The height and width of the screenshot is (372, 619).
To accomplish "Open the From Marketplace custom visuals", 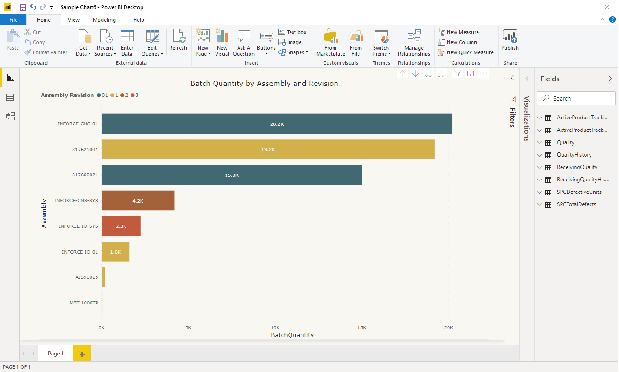I will click(x=330, y=43).
